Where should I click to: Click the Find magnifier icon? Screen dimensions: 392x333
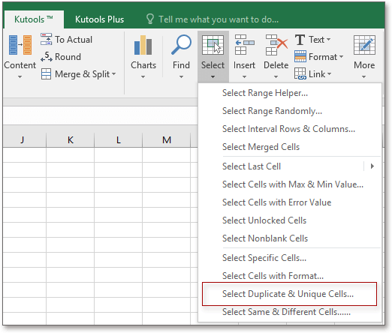(x=181, y=45)
